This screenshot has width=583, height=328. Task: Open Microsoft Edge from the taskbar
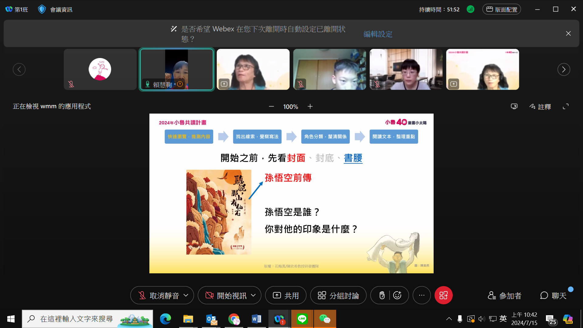[165, 319]
